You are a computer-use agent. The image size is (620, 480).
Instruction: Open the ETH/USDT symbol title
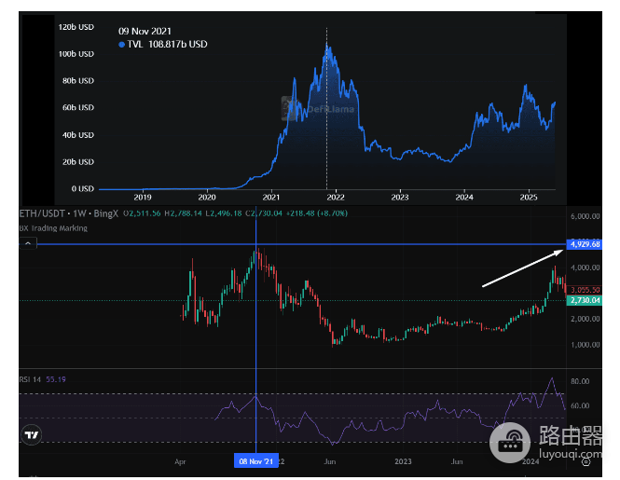[42, 213]
